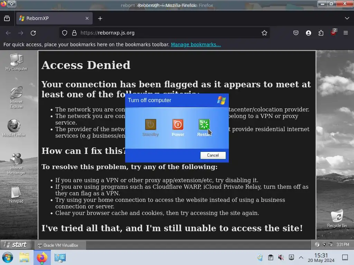Open the Notepad desktop icon
This screenshot has height=265, width=354.
[x=16, y=195]
